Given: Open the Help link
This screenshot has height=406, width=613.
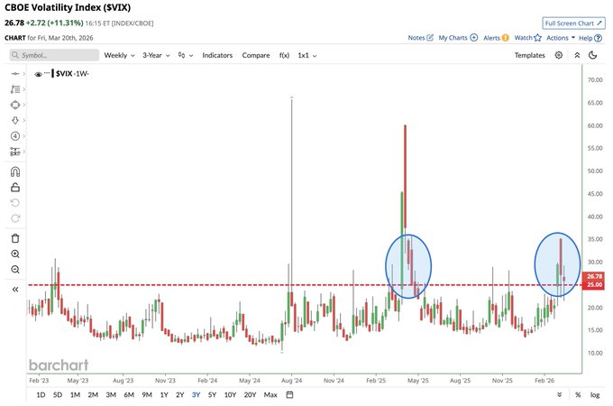Looking at the screenshot, I should [x=590, y=38].
